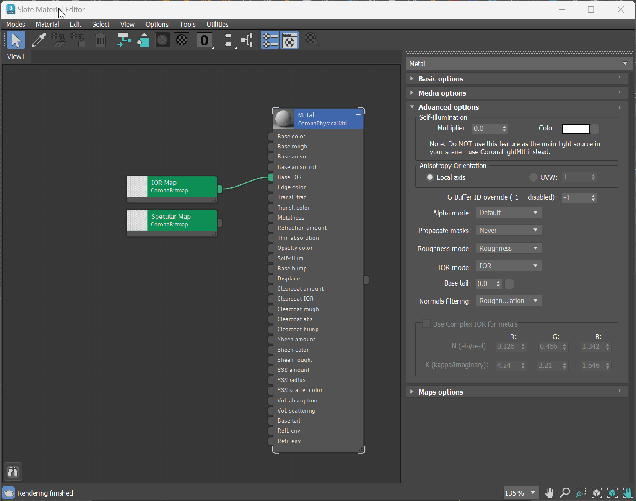The image size is (636, 501).
Task: Click G-Buffer ID override spinner arrows
Action: [593, 197]
